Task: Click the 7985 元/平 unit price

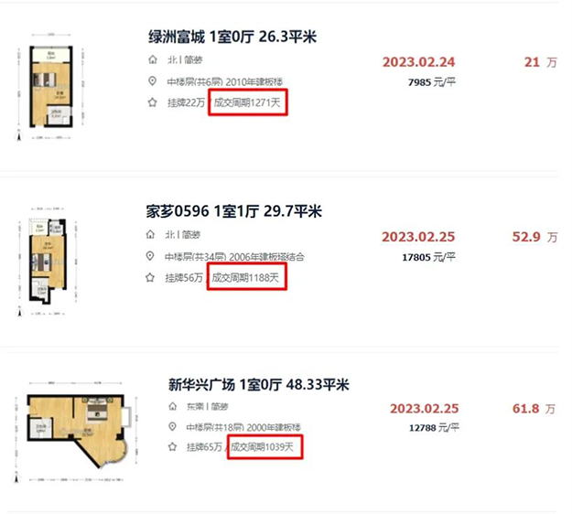Action: click(x=431, y=83)
